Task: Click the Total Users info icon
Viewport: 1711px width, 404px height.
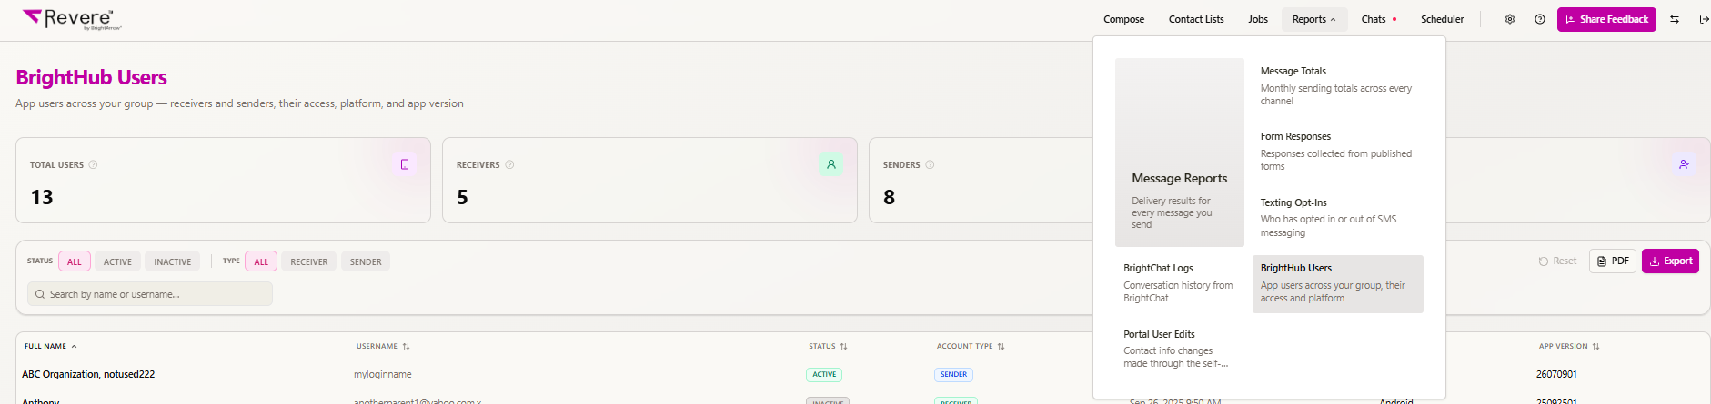Action: (x=93, y=165)
